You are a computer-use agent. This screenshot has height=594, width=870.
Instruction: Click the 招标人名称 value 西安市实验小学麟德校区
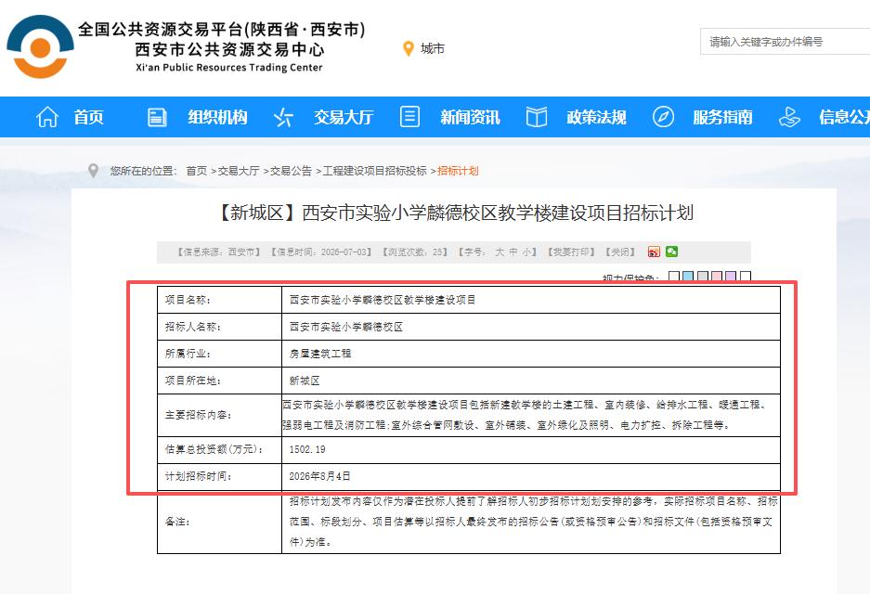pyautogui.click(x=346, y=328)
